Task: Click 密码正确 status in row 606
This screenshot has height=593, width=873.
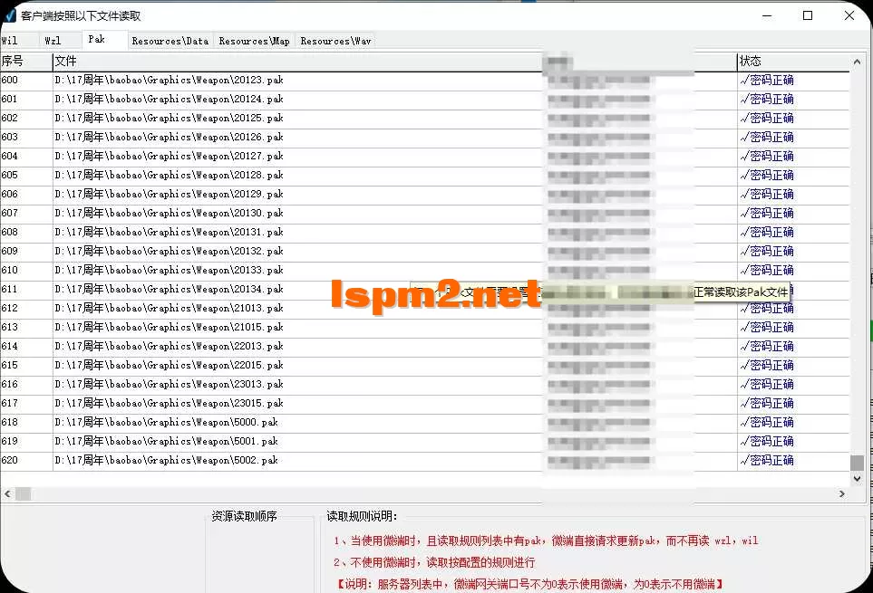Action: click(767, 194)
